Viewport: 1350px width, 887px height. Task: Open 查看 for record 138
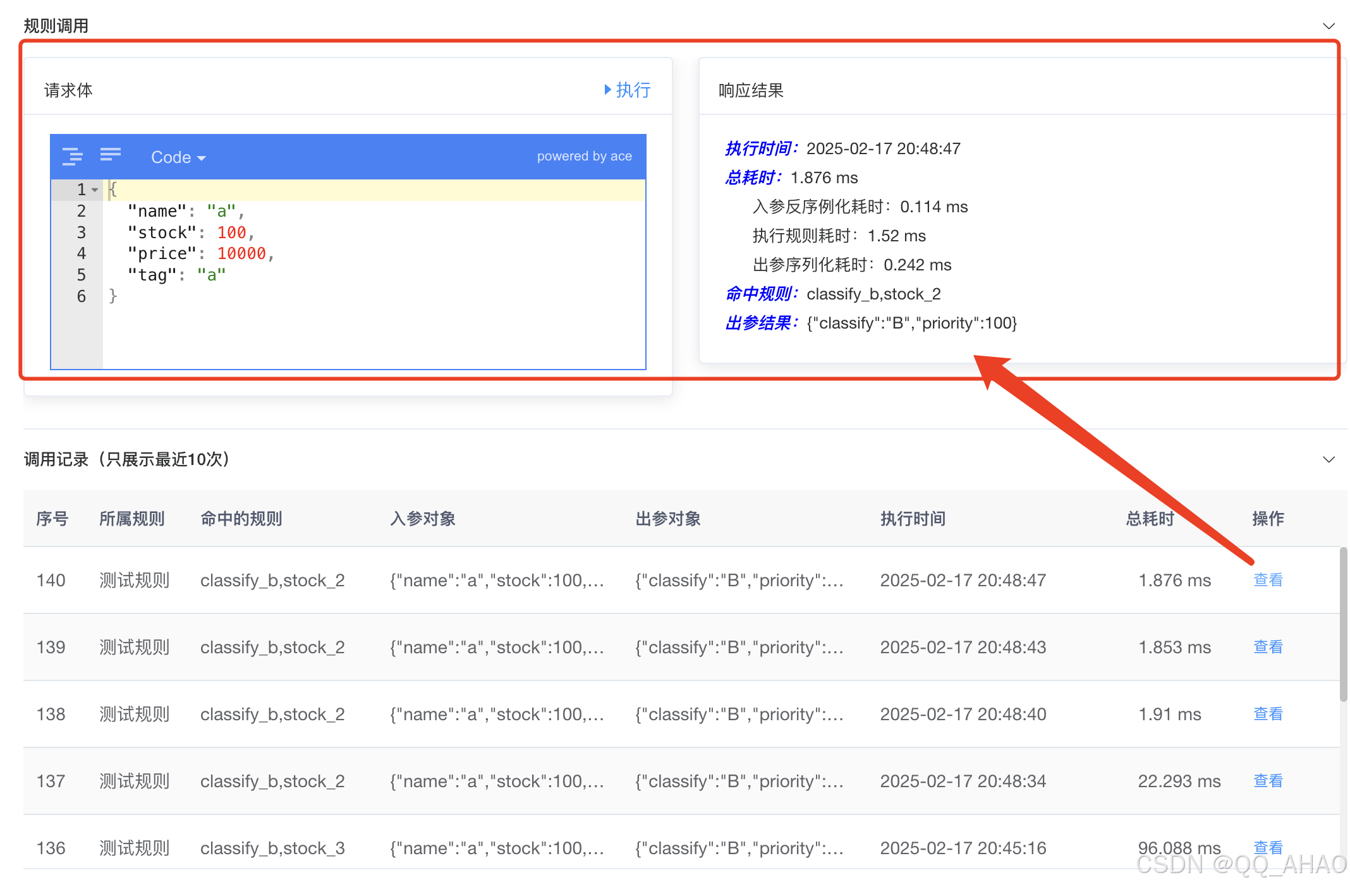click(x=1268, y=714)
